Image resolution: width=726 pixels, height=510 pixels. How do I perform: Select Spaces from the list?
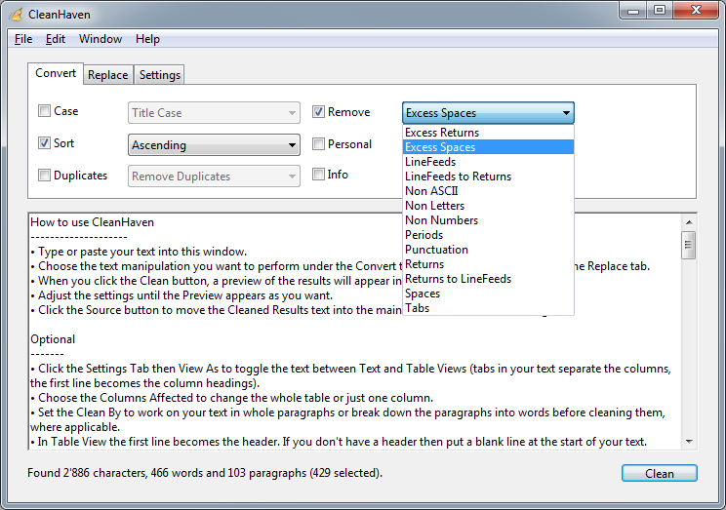tap(489, 294)
